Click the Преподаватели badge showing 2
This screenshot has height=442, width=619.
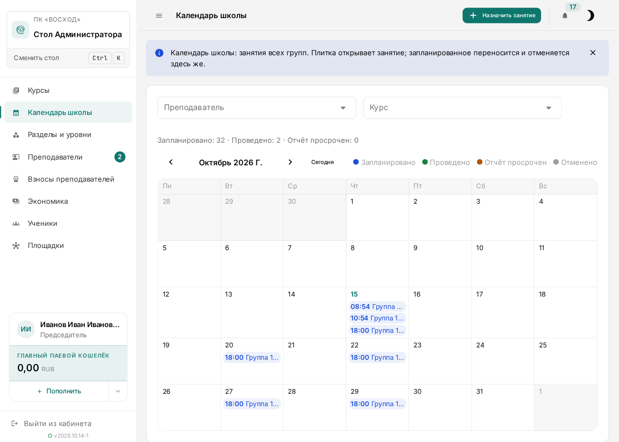120,157
